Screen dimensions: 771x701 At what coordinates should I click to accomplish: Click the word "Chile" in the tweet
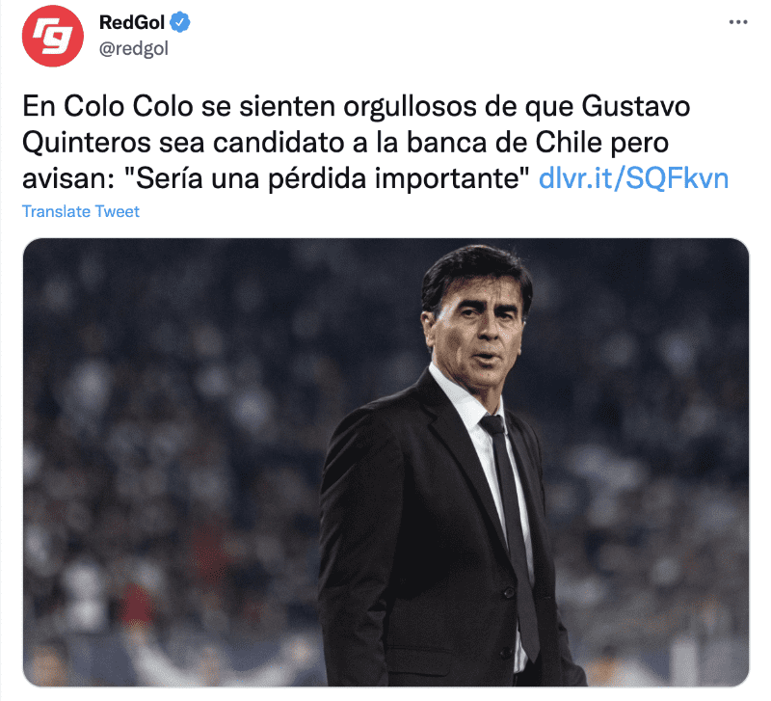point(569,143)
